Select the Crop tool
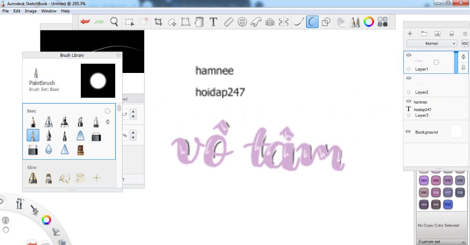The height and width of the screenshot is (245, 470). [x=158, y=22]
